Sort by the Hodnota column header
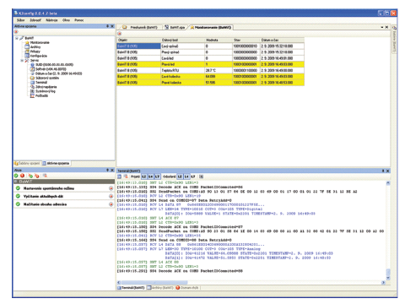The height and width of the screenshot is (304, 405). 219,40
